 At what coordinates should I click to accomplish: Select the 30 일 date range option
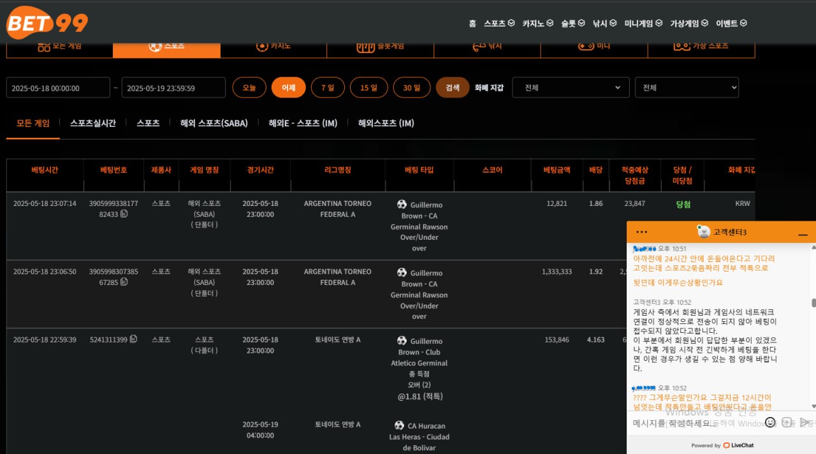411,87
